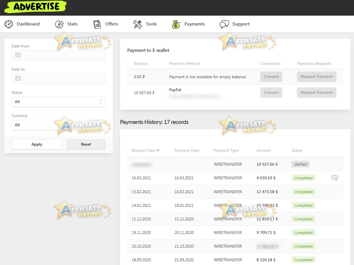Click the Payment Date column header
The image size is (354, 265).
187,151
